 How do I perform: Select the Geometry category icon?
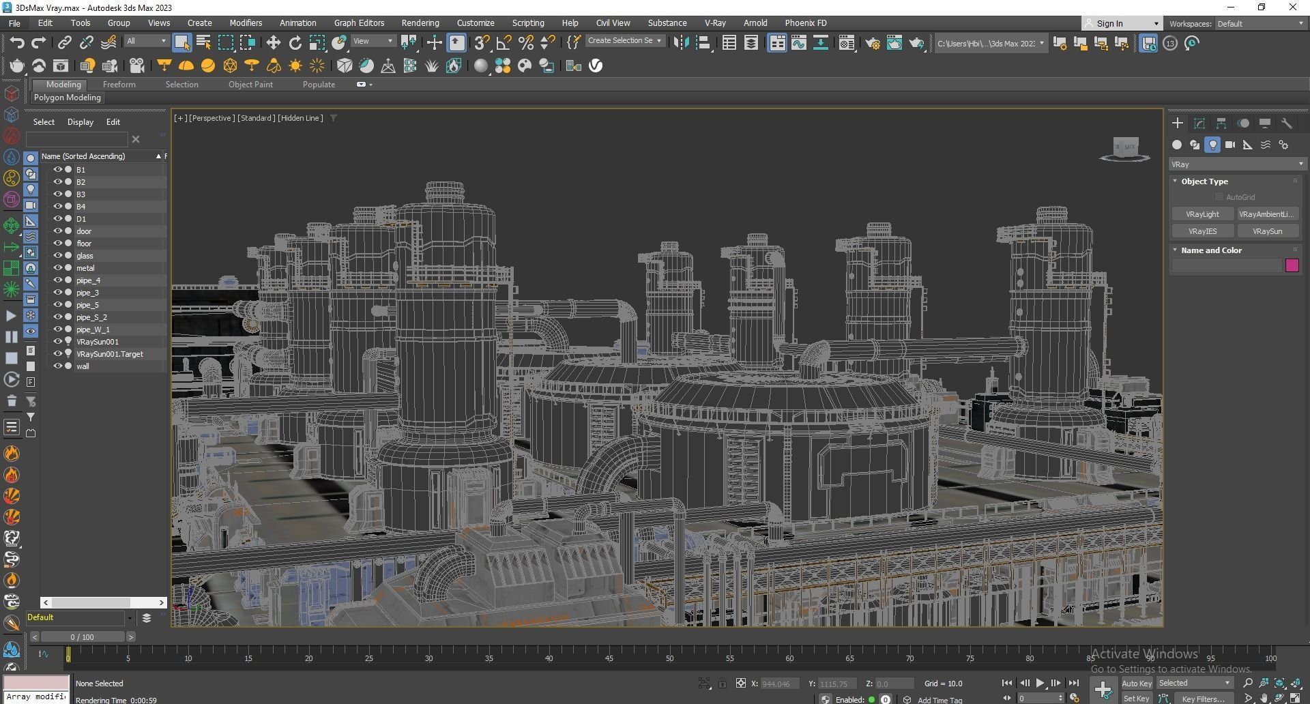click(x=1177, y=145)
